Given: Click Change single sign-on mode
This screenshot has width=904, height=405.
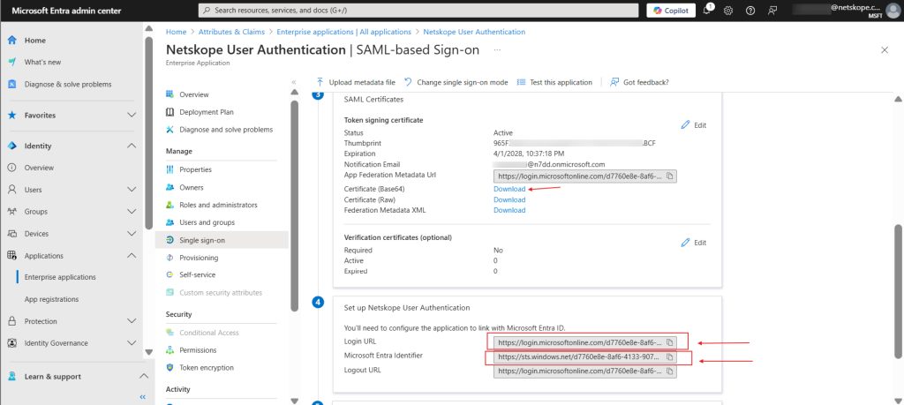Looking at the screenshot, I should pos(456,82).
